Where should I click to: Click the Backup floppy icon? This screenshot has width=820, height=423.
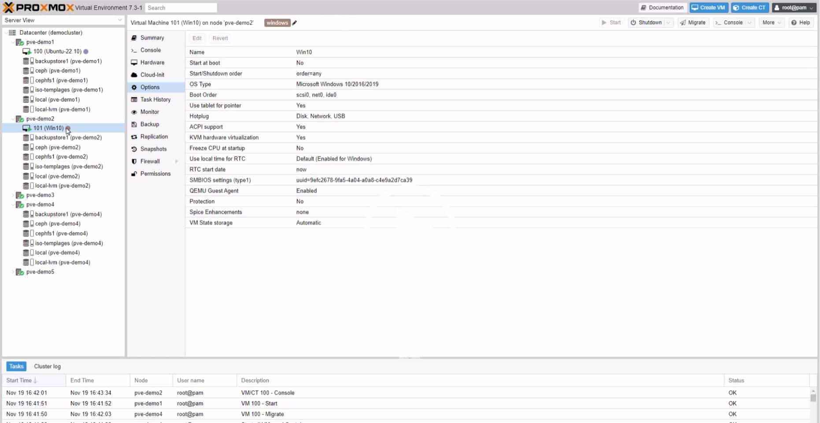click(x=134, y=124)
